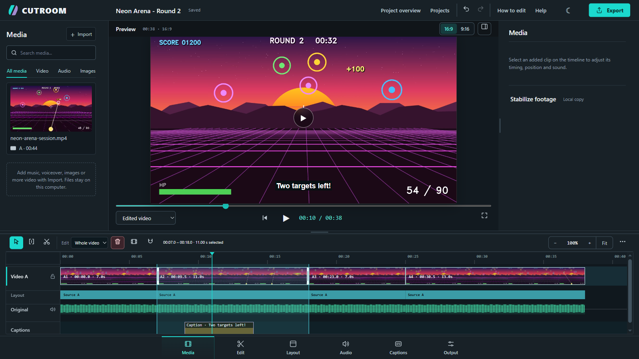Viewport: 639px width, 359px height.
Task: Open the Audio bottom tab
Action: point(346,347)
